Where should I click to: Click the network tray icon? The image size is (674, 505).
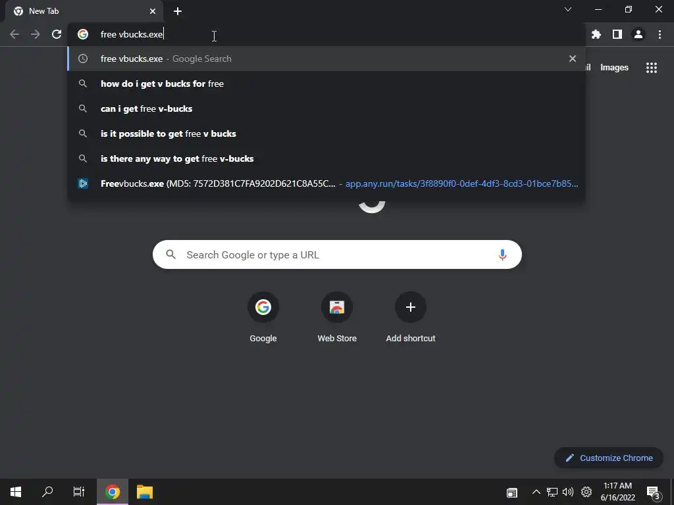(x=552, y=492)
